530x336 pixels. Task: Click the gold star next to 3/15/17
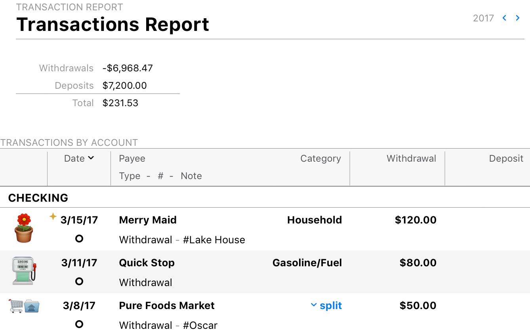click(x=53, y=216)
